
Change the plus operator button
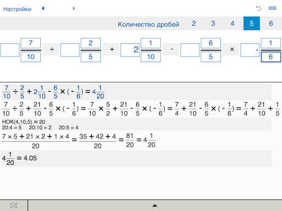pyautogui.click(x=111, y=49)
